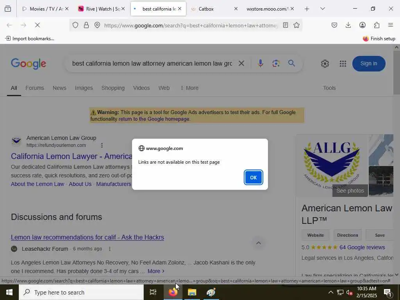
Task: Open Lemon law recommendations for calif link
Action: click(x=87, y=237)
